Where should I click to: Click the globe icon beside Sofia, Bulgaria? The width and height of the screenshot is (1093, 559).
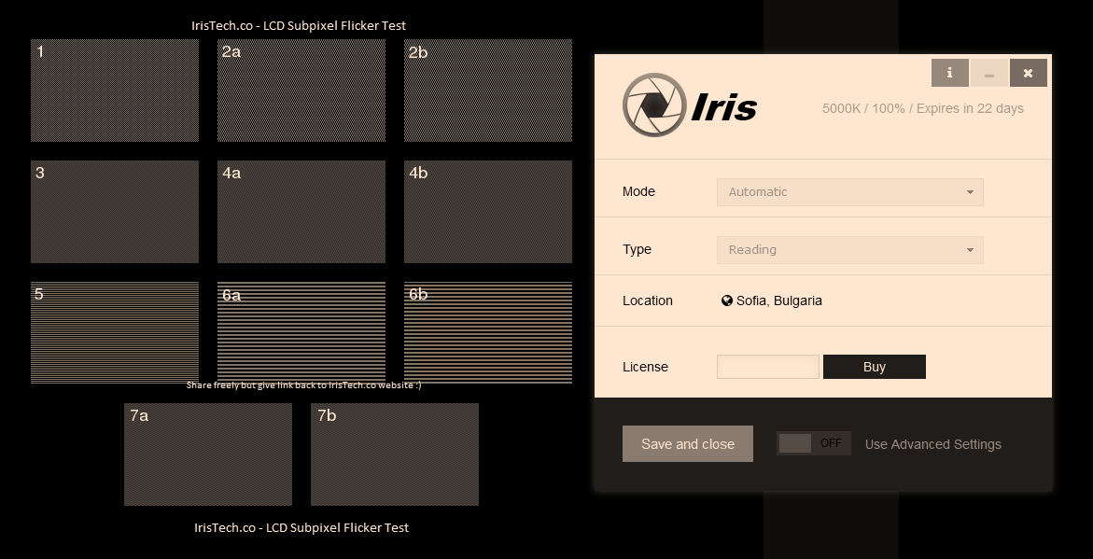click(727, 300)
